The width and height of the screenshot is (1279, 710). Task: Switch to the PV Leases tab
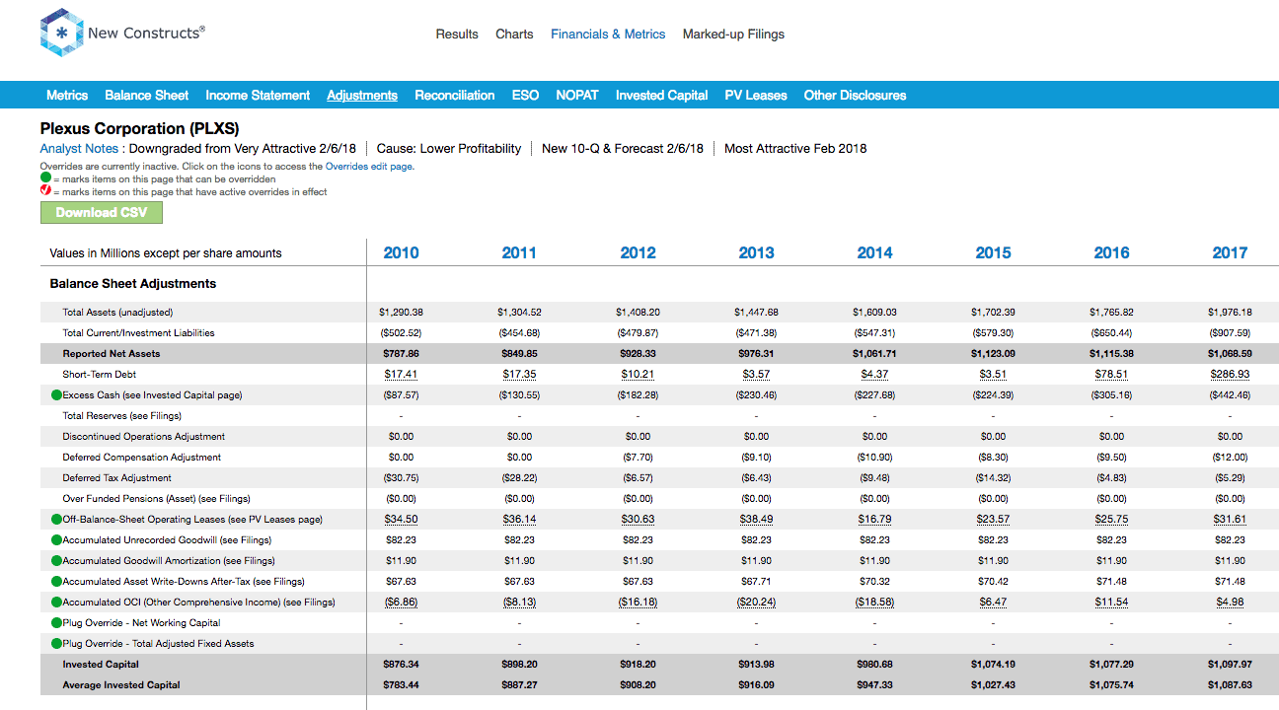click(x=756, y=96)
